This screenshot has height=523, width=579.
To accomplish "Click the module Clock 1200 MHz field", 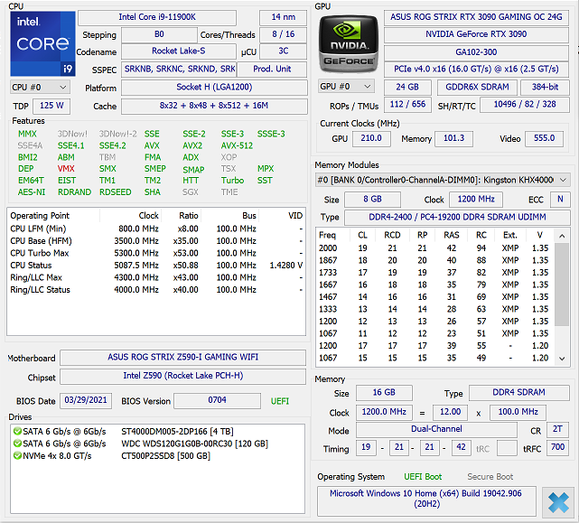I will pos(476,200).
